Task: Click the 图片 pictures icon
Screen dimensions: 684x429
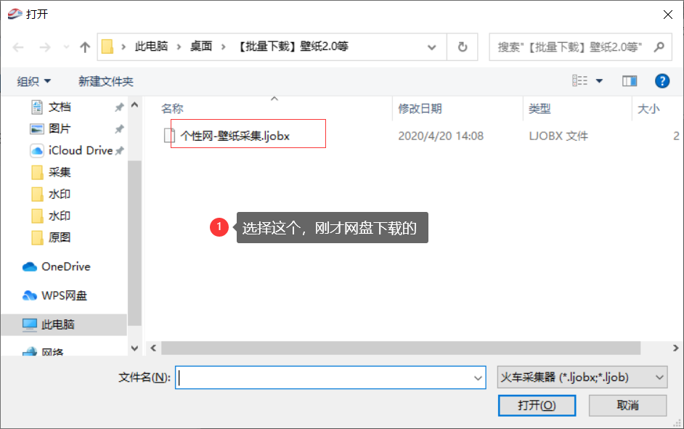Action: tap(36, 129)
